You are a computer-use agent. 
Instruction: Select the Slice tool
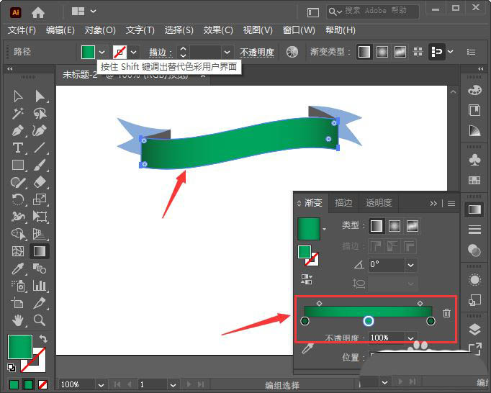pyautogui.click(x=40, y=303)
